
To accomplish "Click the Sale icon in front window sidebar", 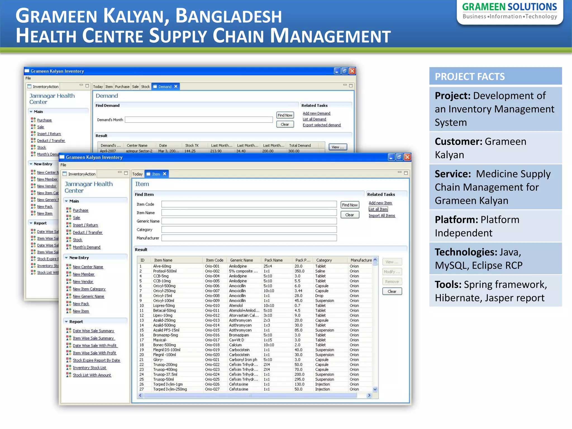I will point(68,217).
